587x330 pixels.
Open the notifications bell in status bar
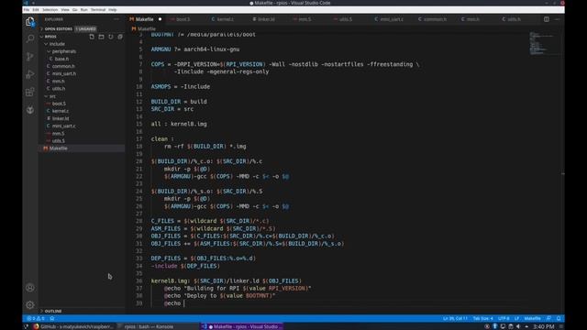pos(559,318)
